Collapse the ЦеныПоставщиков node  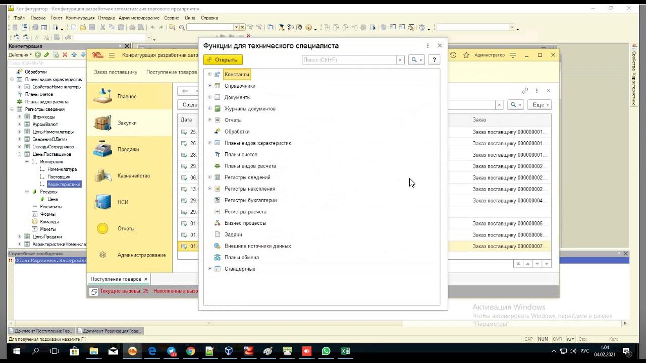click(x=20, y=154)
